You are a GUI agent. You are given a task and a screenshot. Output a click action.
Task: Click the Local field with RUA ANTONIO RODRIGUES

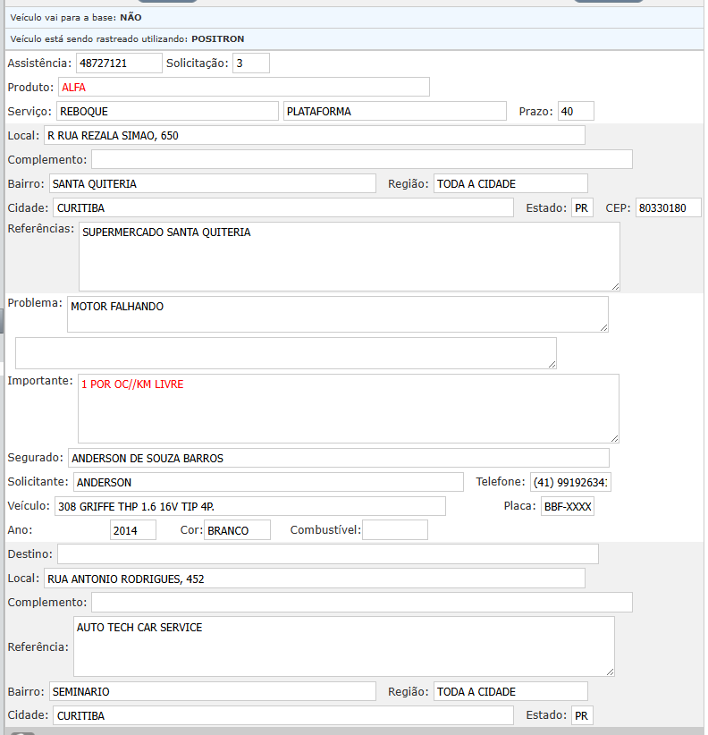[x=314, y=579]
